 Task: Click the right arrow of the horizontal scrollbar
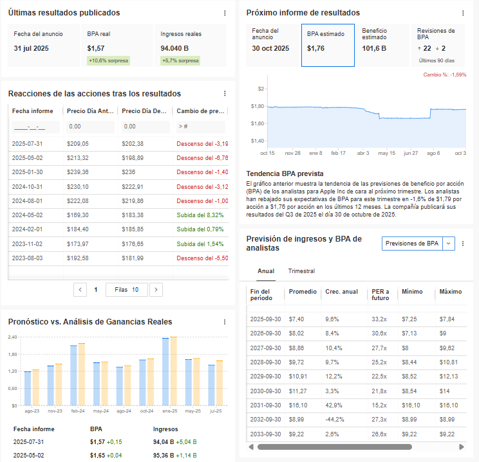(x=461, y=447)
